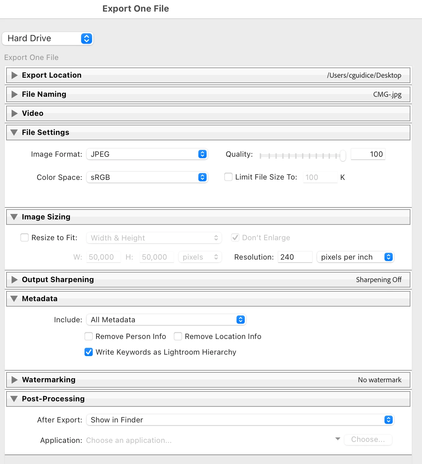This screenshot has height=464, width=422.
Task: Click the Sharpening Off summary text
Action: click(379, 280)
